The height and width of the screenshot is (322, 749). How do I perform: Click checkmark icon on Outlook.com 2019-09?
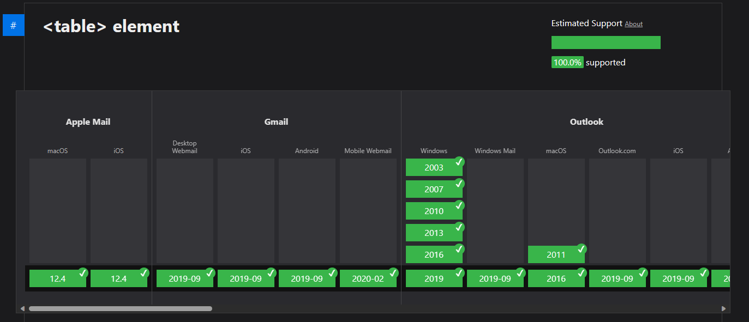[643, 273]
